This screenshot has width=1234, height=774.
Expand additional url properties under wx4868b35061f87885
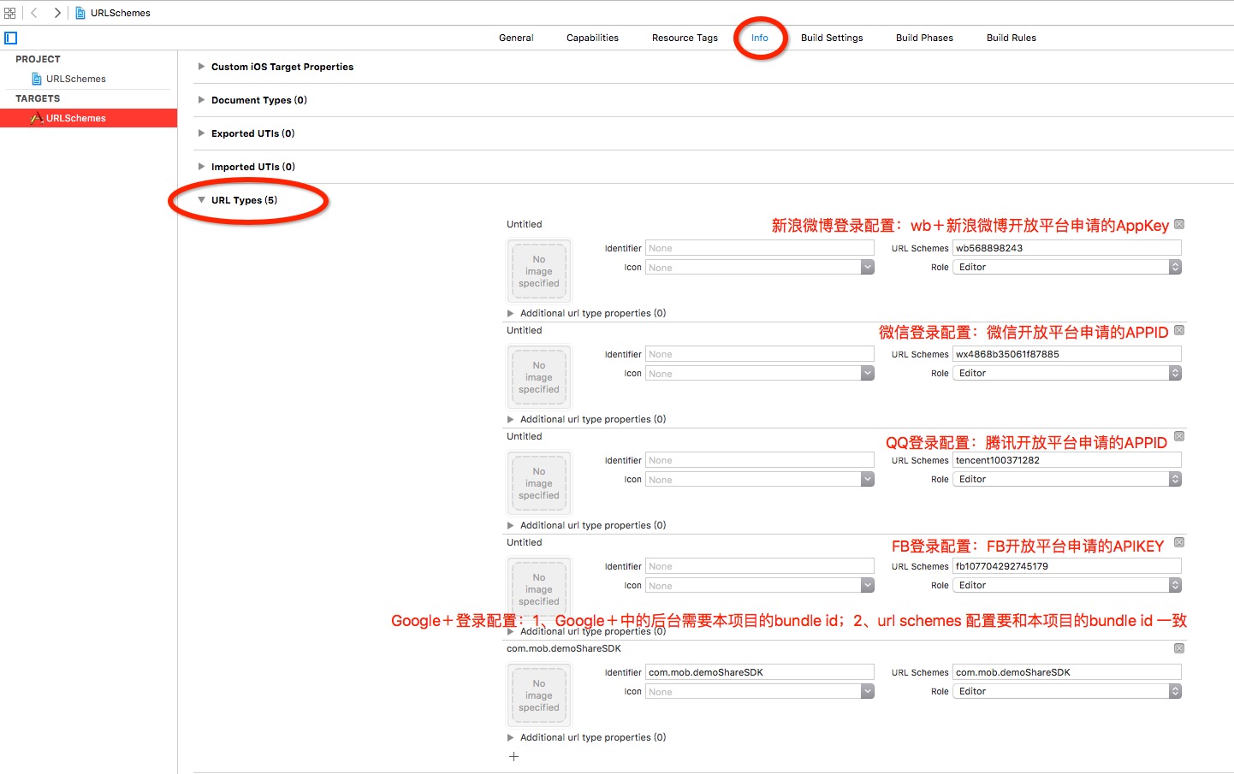tap(511, 419)
